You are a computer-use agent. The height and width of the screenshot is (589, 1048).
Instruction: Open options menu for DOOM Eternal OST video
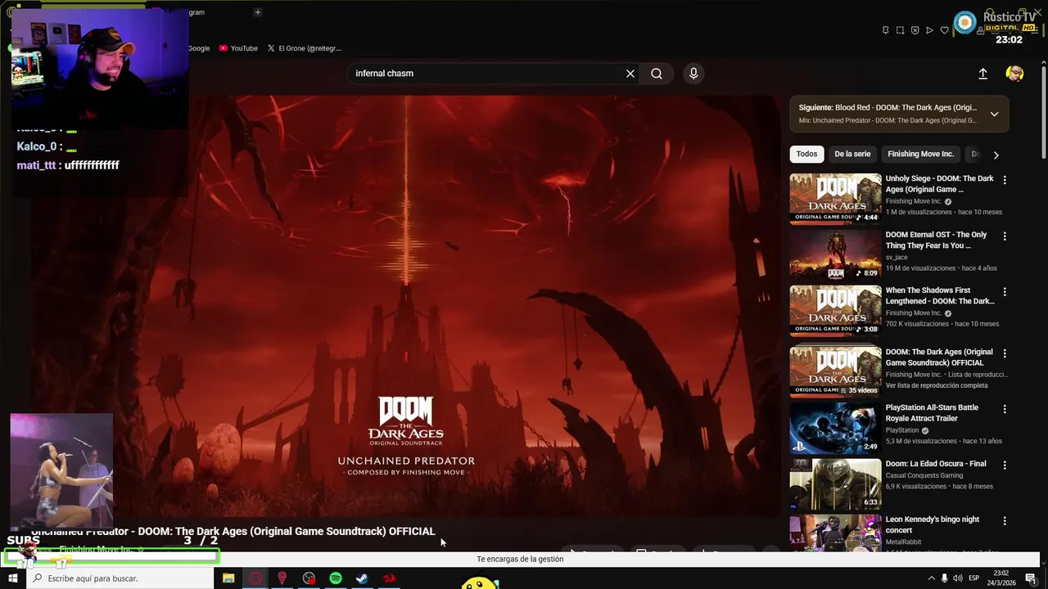tap(1005, 236)
